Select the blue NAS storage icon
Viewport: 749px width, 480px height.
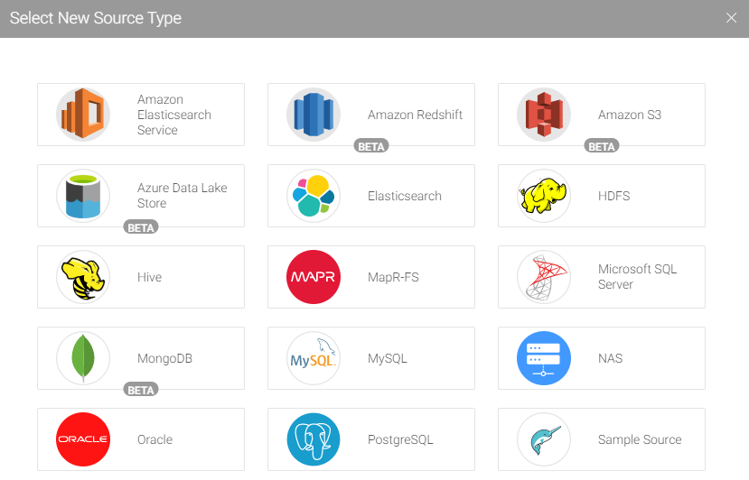(544, 358)
